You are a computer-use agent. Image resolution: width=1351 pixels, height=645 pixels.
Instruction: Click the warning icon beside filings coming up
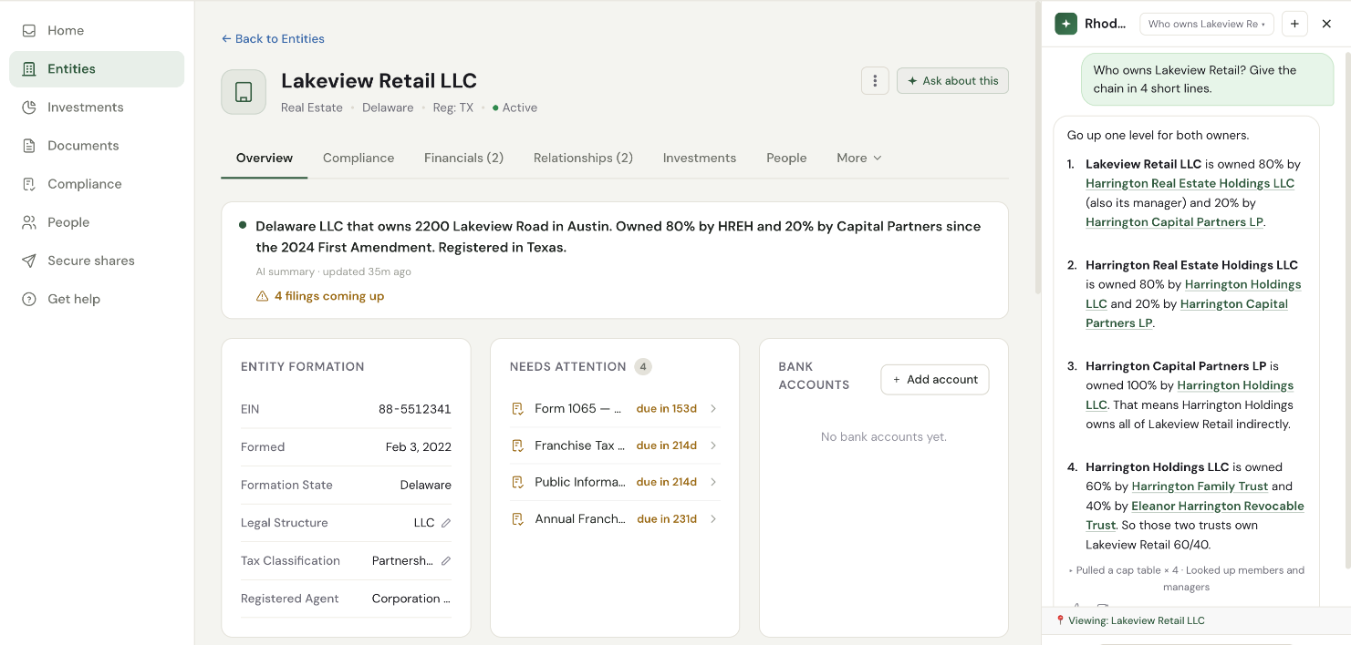263,296
